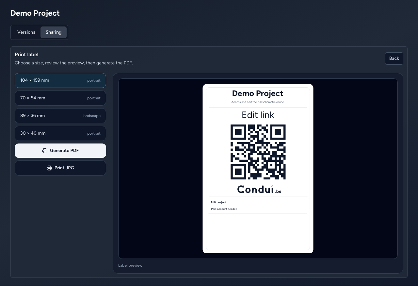This screenshot has width=418, height=286.
Task: Click the Demo Project title inside the label preview
Action: [x=258, y=93]
